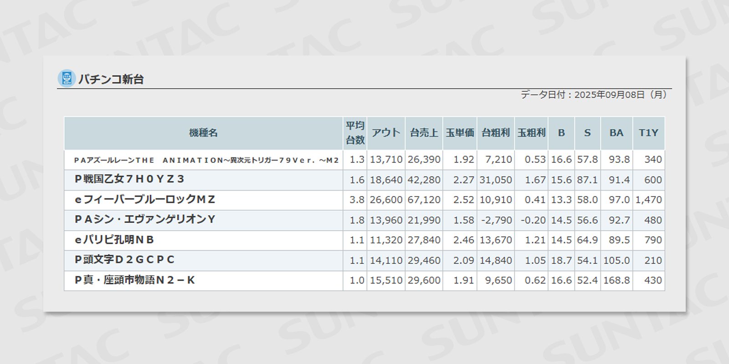Click T1Y value 430
This screenshot has height=364, width=729.
click(653, 280)
